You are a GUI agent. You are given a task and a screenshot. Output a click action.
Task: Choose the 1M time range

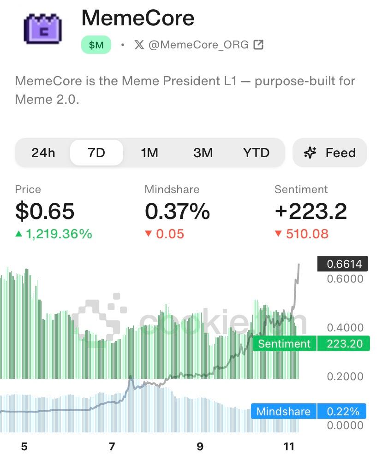click(149, 153)
